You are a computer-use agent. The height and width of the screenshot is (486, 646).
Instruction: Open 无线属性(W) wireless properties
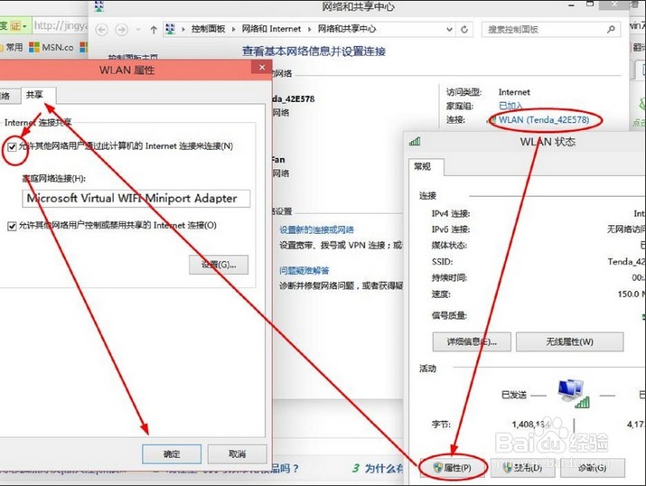pyautogui.click(x=570, y=341)
